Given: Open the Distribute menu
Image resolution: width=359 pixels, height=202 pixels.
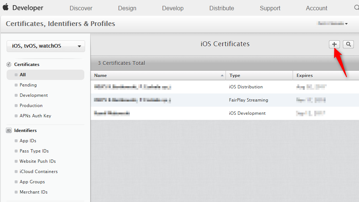Looking at the screenshot, I should click(221, 8).
